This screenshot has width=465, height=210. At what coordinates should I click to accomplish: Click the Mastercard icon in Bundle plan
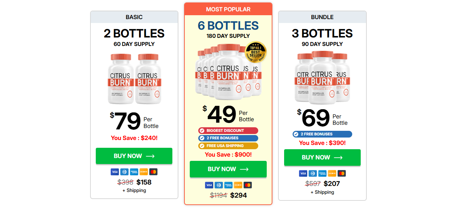click(342, 174)
